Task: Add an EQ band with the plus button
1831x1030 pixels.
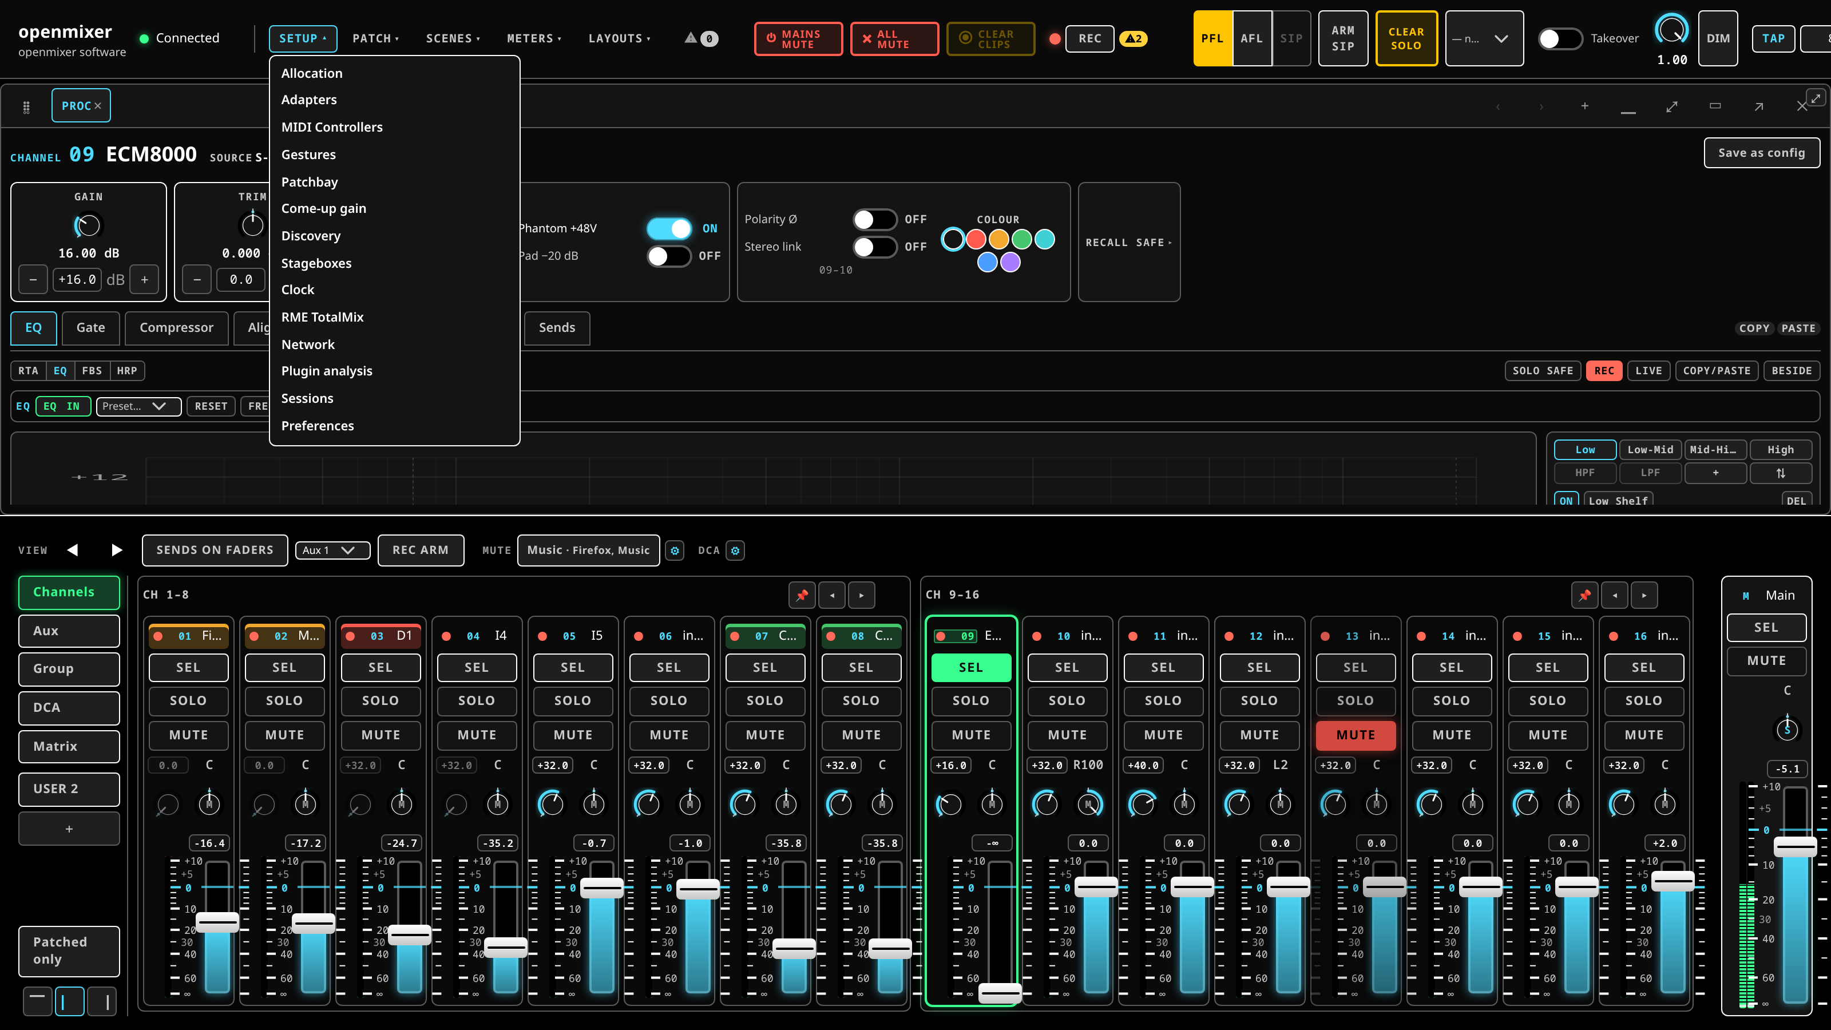Action: 1715,473
